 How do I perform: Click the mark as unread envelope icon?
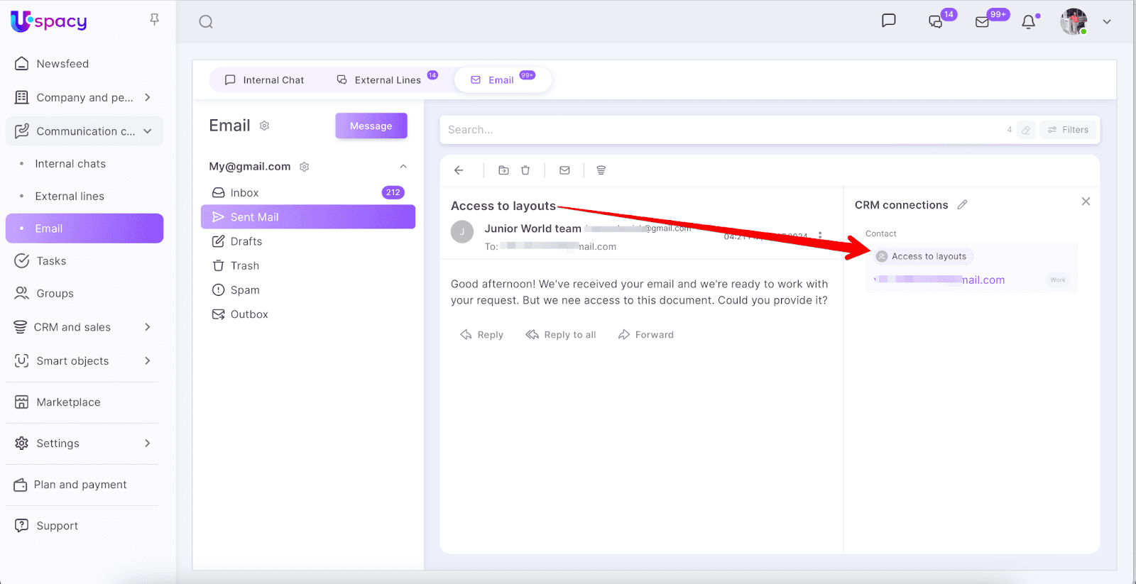pos(564,170)
